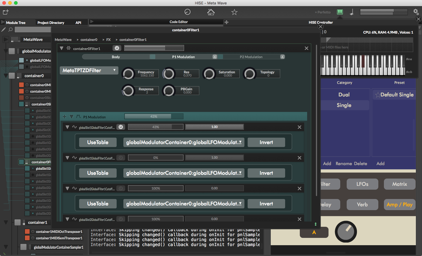Click the P1 Modulation 43% intensity slider

154,116
